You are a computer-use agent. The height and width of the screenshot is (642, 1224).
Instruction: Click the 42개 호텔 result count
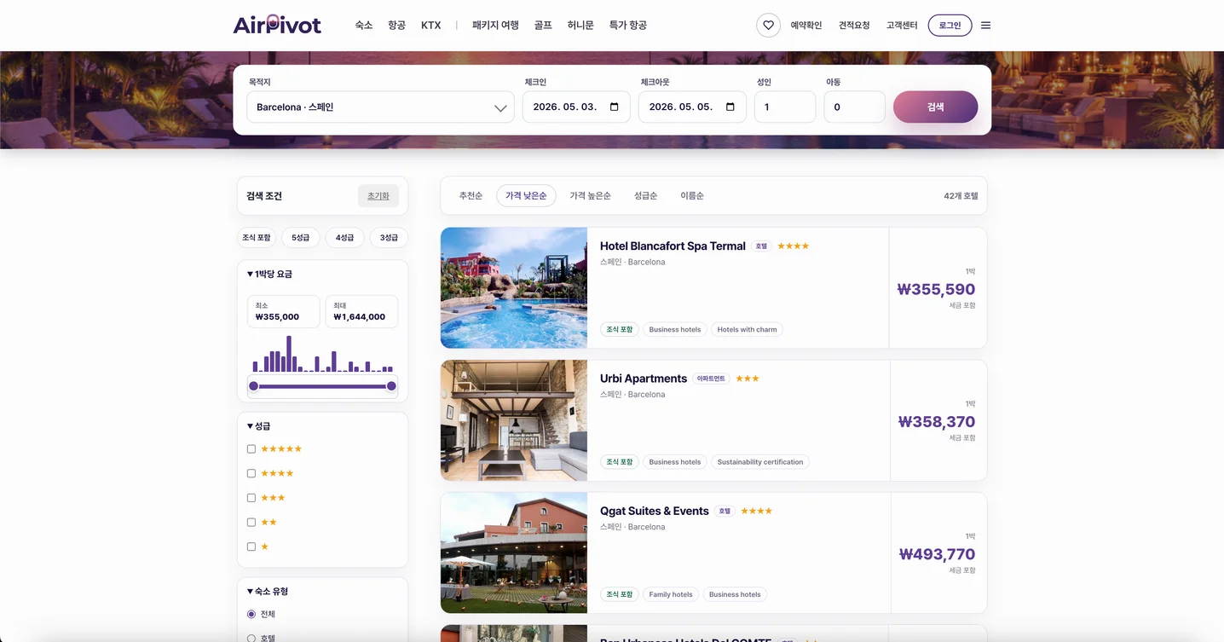point(961,196)
